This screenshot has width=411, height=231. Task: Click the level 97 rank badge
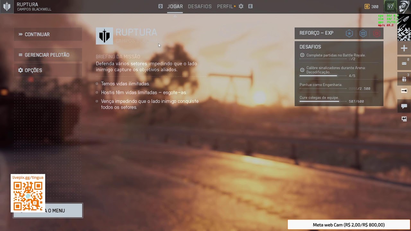tap(390, 6)
